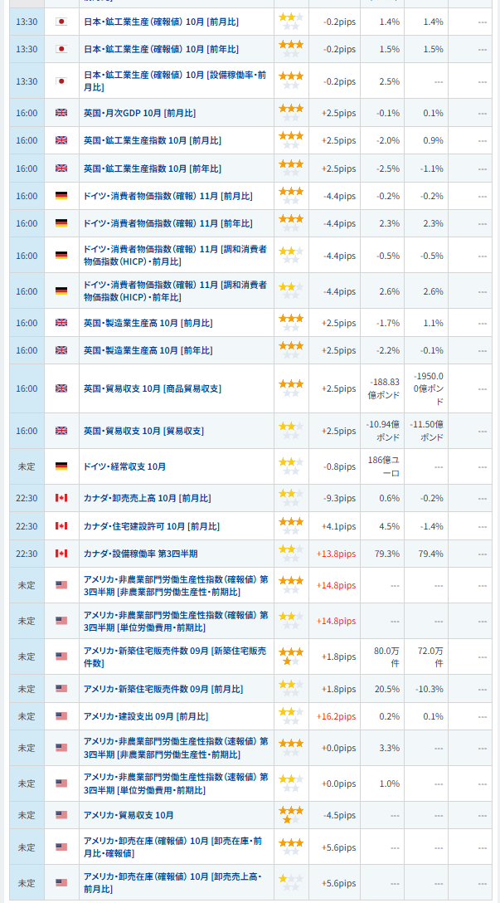
Task: Click the +16.2pips value for 建設支出
Action: (x=336, y=716)
